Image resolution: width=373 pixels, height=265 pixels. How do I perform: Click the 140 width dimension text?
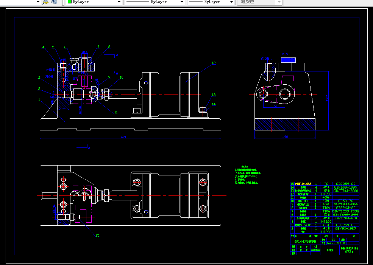(x=285, y=137)
